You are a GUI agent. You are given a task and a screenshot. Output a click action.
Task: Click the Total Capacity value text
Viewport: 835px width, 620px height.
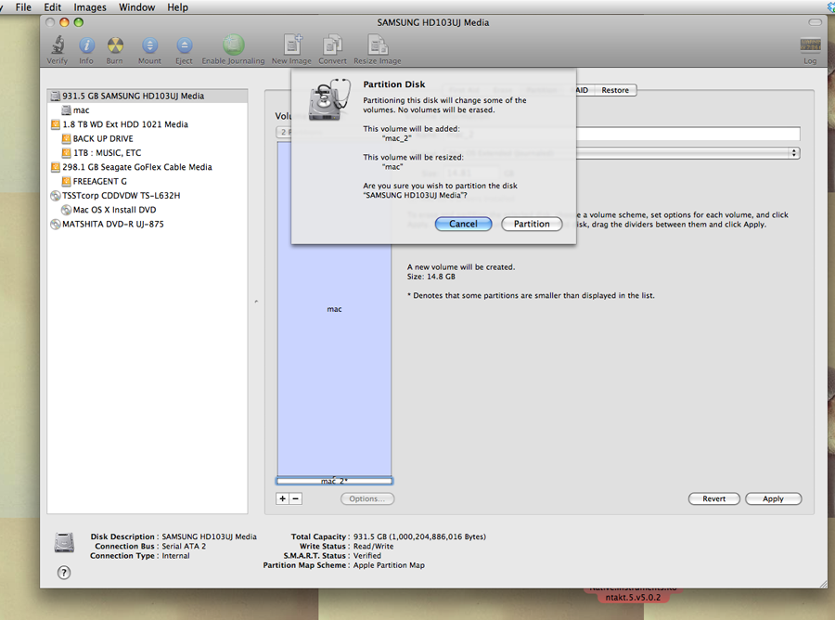(419, 536)
